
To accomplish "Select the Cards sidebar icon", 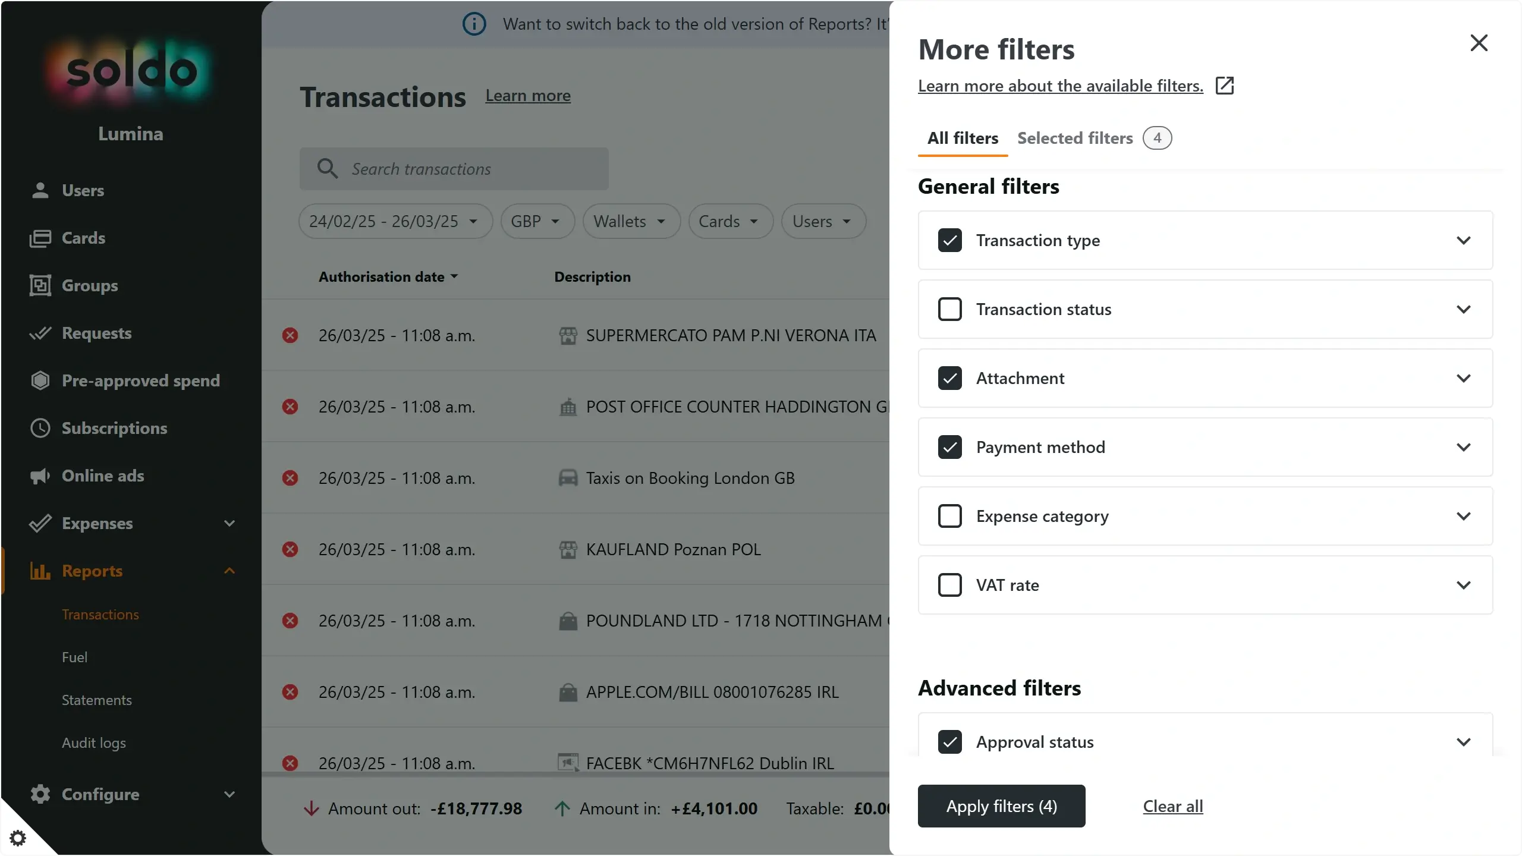I will pyautogui.click(x=39, y=238).
